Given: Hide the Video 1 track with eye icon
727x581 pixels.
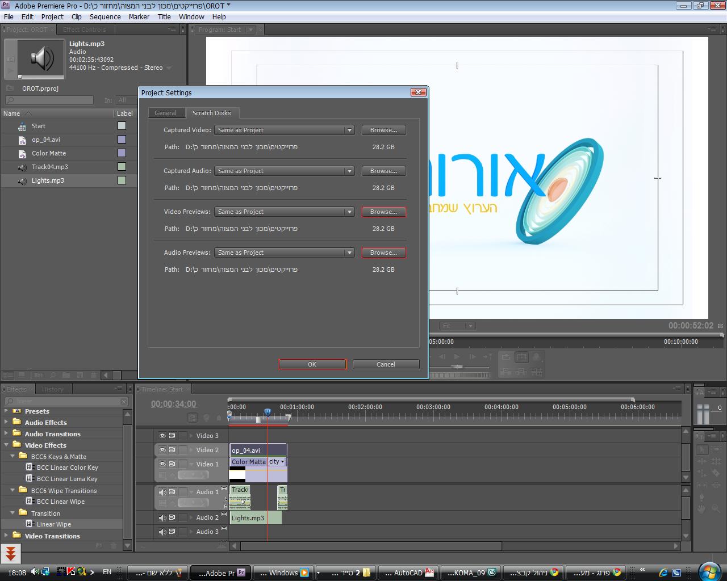Looking at the screenshot, I should click(162, 464).
